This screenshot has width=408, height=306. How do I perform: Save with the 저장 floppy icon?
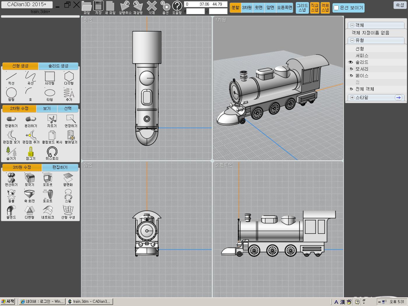click(99, 8)
